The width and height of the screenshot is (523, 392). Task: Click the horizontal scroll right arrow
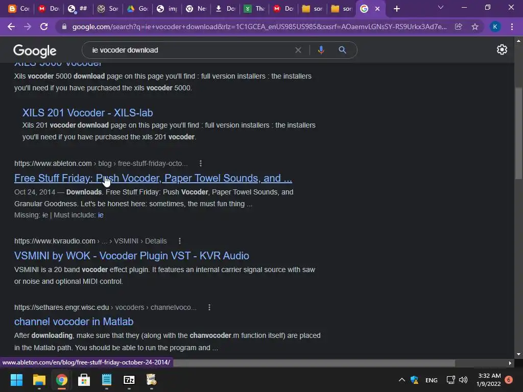[x=510, y=363]
